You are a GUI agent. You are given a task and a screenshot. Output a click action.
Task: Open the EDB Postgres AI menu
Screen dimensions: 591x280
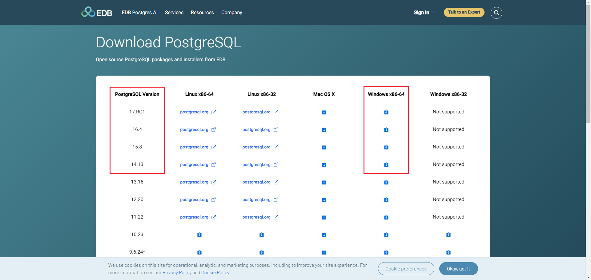pos(140,13)
